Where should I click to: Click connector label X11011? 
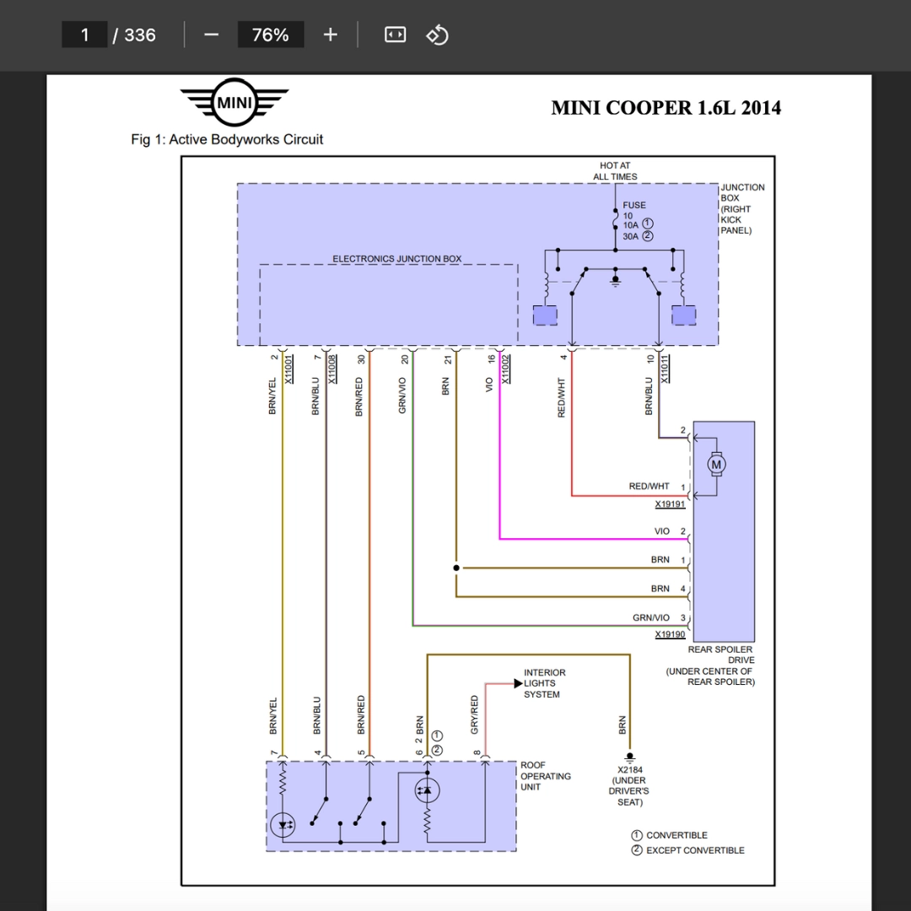click(x=665, y=369)
